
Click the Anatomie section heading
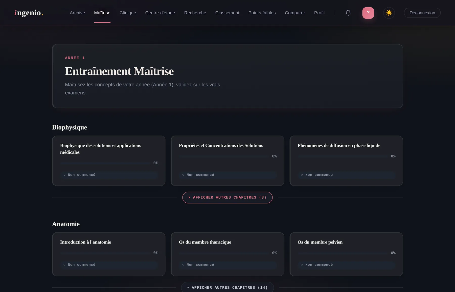pos(66,224)
